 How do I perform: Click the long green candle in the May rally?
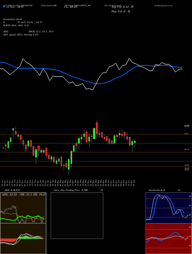point(71,157)
